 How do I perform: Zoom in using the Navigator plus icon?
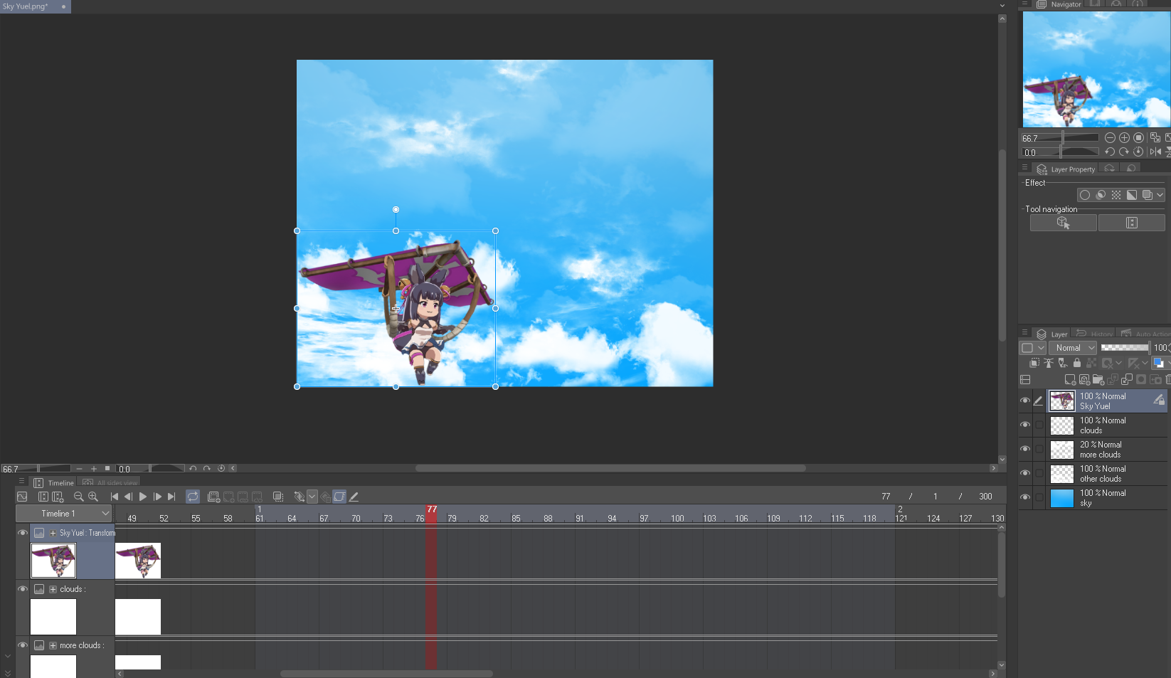point(1124,138)
